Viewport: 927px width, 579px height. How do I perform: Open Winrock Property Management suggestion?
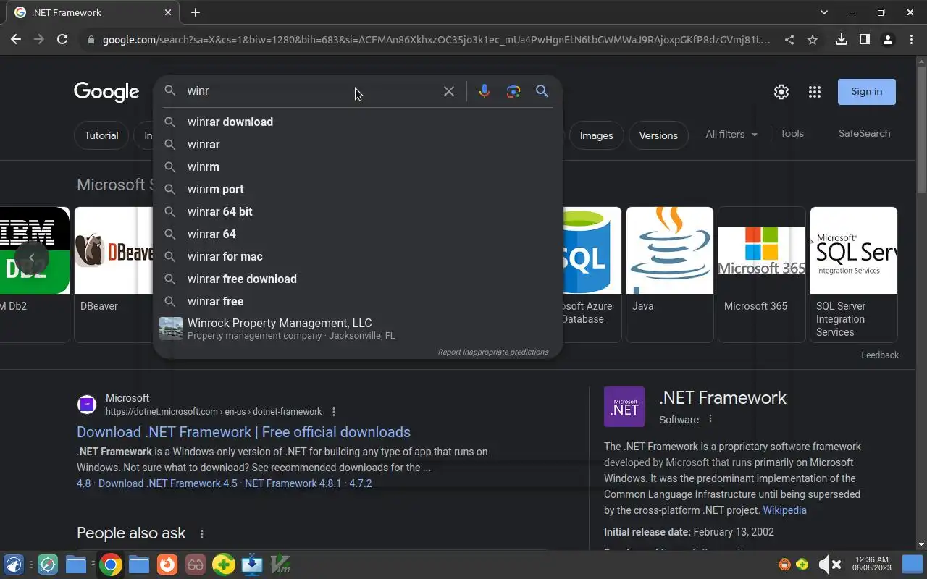click(x=358, y=329)
